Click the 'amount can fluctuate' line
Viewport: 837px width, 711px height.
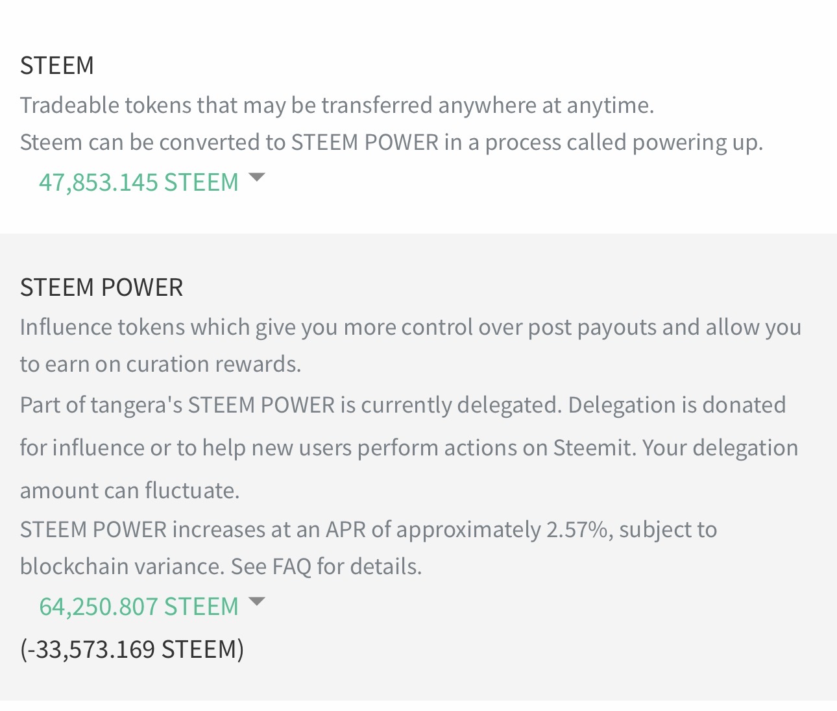(x=130, y=490)
